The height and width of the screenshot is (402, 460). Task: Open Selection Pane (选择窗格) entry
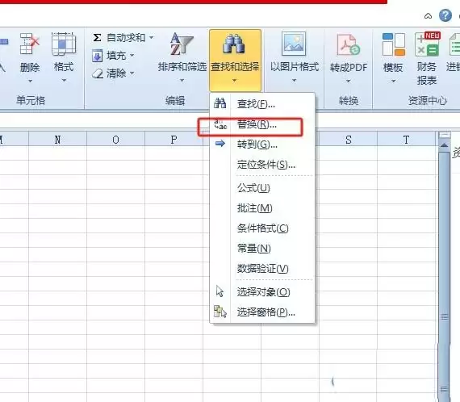266,312
